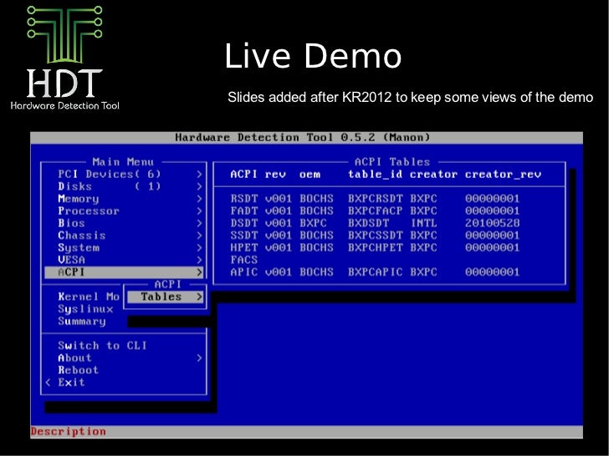The image size is (609, 456).
Task: Click the oem column header
Action: click(x=310, y=175)
